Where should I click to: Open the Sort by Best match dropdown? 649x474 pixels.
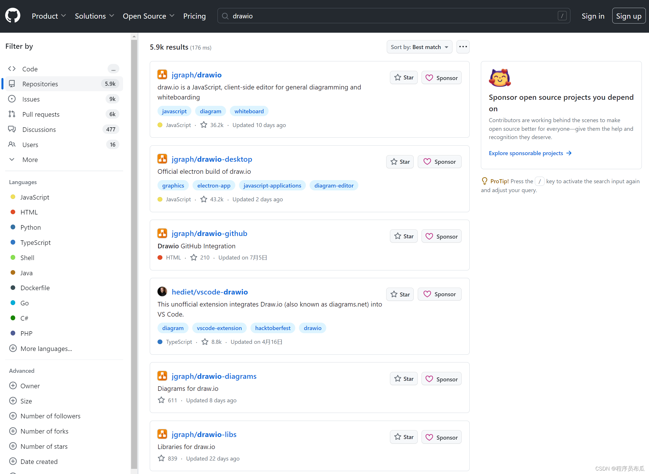(419, 47)
